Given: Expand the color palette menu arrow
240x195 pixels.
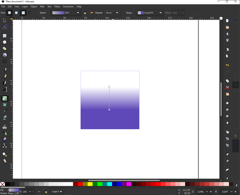Looking at the screenshot, I should point(237,185).
